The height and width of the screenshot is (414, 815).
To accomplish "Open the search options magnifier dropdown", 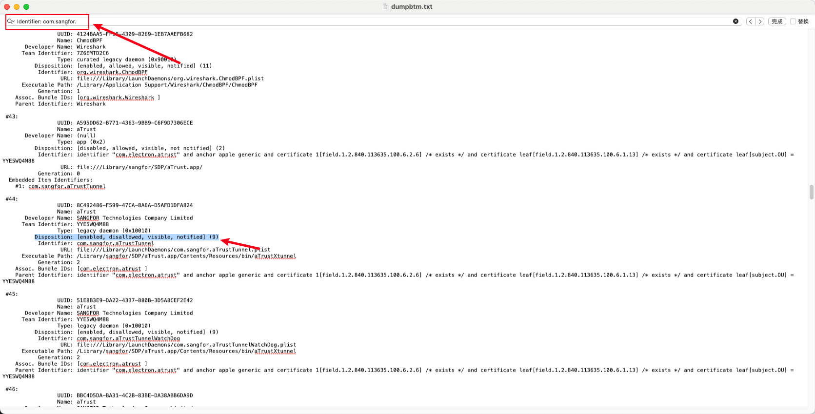I will [11, 21].
